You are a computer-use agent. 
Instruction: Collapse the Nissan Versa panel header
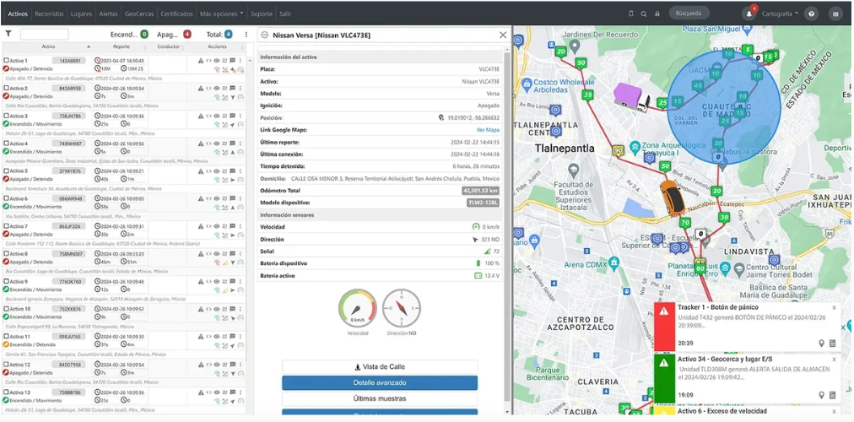pos(264,35)
